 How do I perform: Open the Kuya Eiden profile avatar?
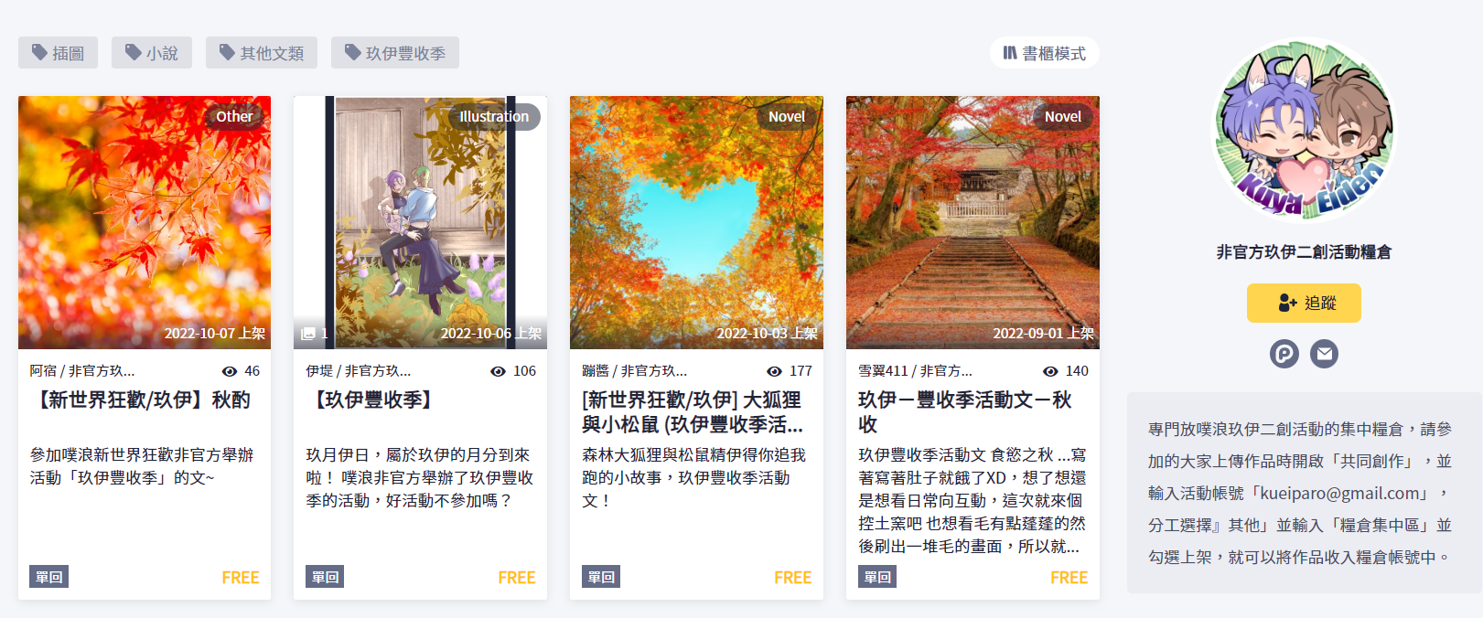(x=1304, y=130)
